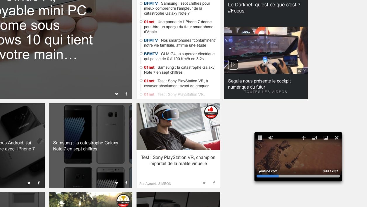The width and height of the screenshot is (367, 207).
Task: Click BFMTV label beside 'GLM G4' headline
Action: click(x=151, y=54)
